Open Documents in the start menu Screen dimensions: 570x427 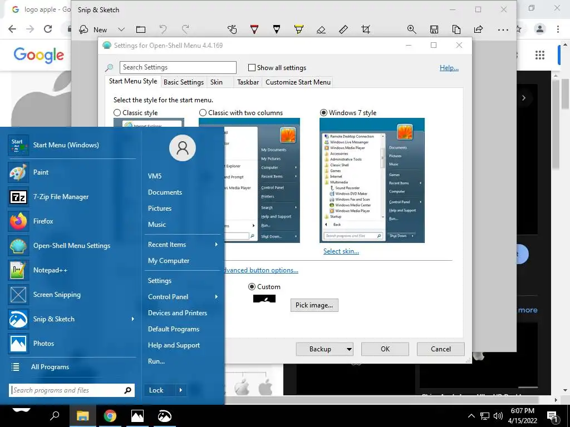(x=165, y=192)
